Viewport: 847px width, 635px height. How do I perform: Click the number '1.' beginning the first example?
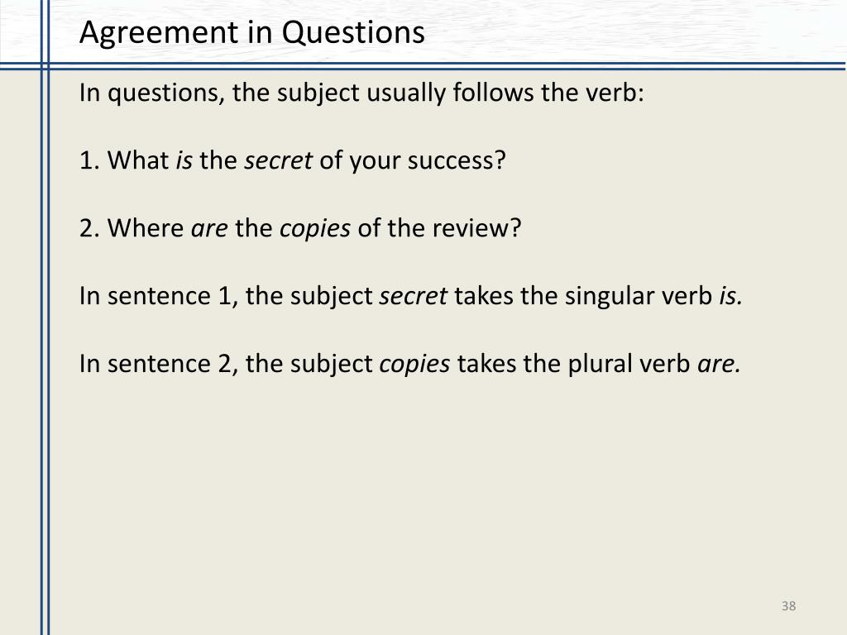[89, 160]
